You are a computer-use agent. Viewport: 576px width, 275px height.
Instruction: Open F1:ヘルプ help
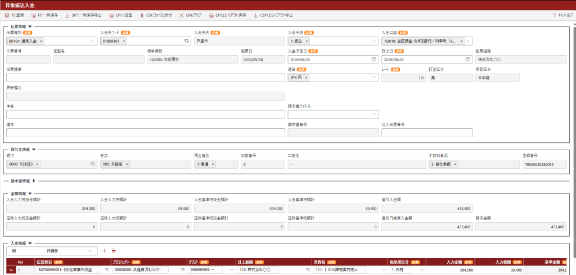[x=562, y=15]
